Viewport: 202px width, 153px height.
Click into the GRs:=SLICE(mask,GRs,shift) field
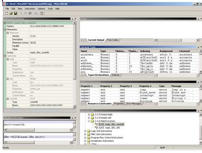tap(38, 137)
